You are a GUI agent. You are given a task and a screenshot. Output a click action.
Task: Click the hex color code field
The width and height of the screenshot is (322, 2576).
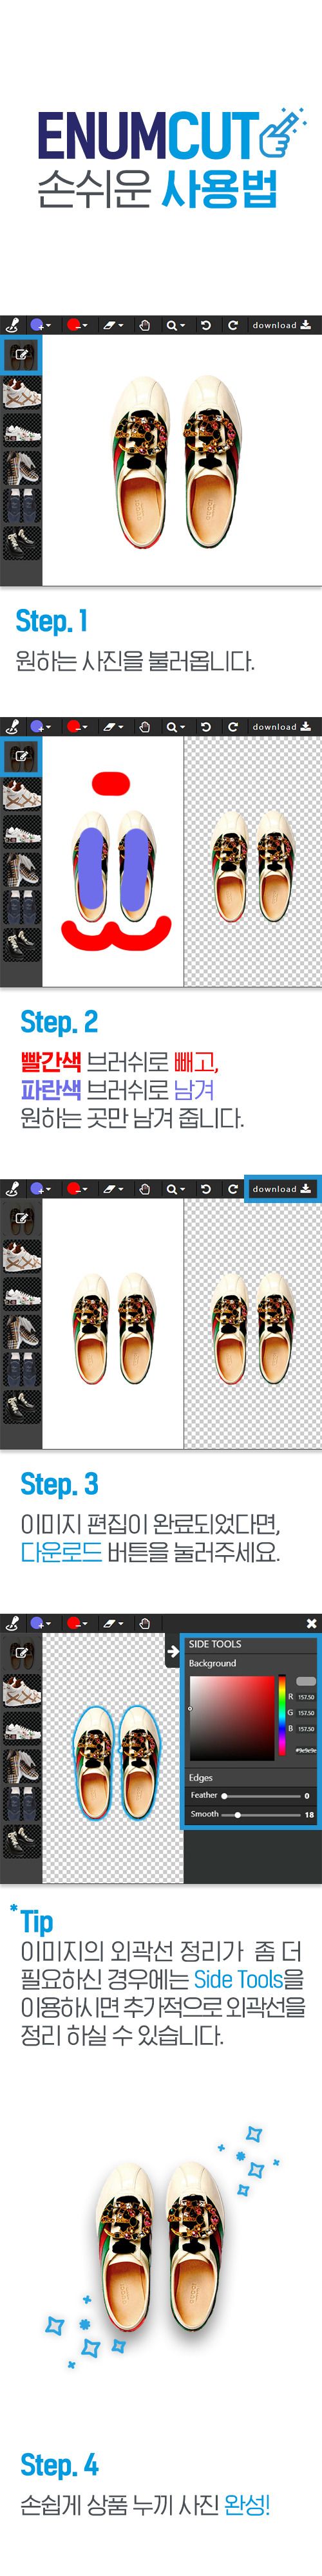point(305,1751)
